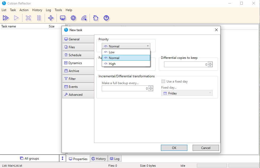Open the Tools menu
The image size is (260, 168).
click(x=58, y=10)
